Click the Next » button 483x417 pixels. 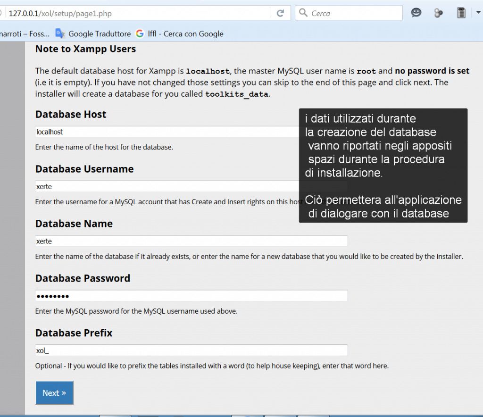(55, 392)
